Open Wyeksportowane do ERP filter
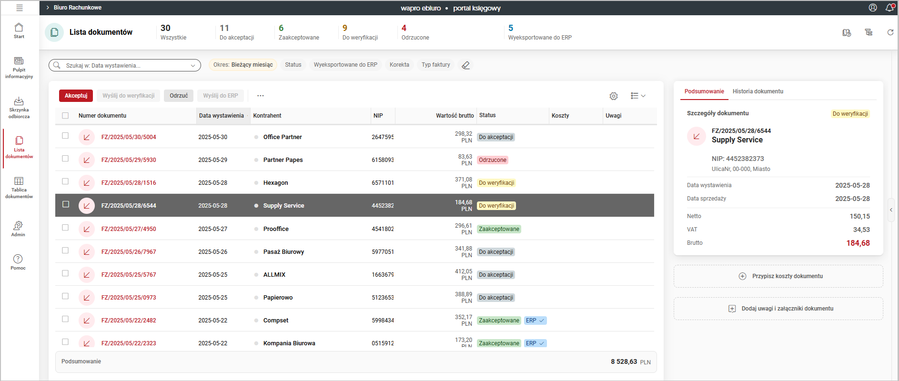 tap(345, 65)
